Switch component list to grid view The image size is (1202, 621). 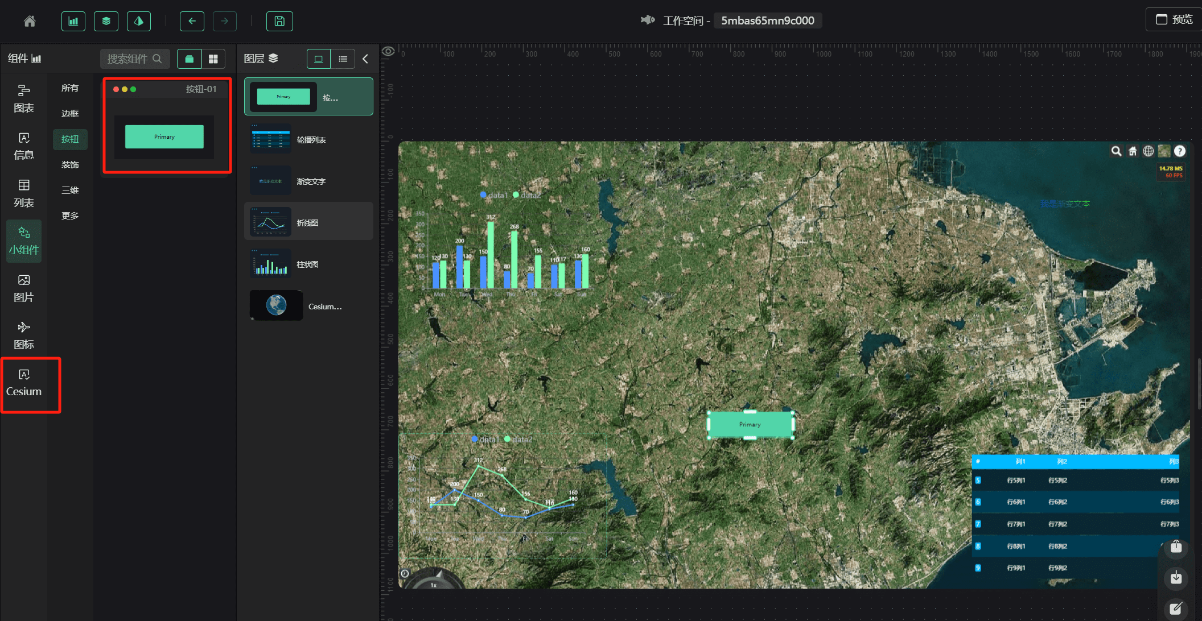click(x=213, y=59)
